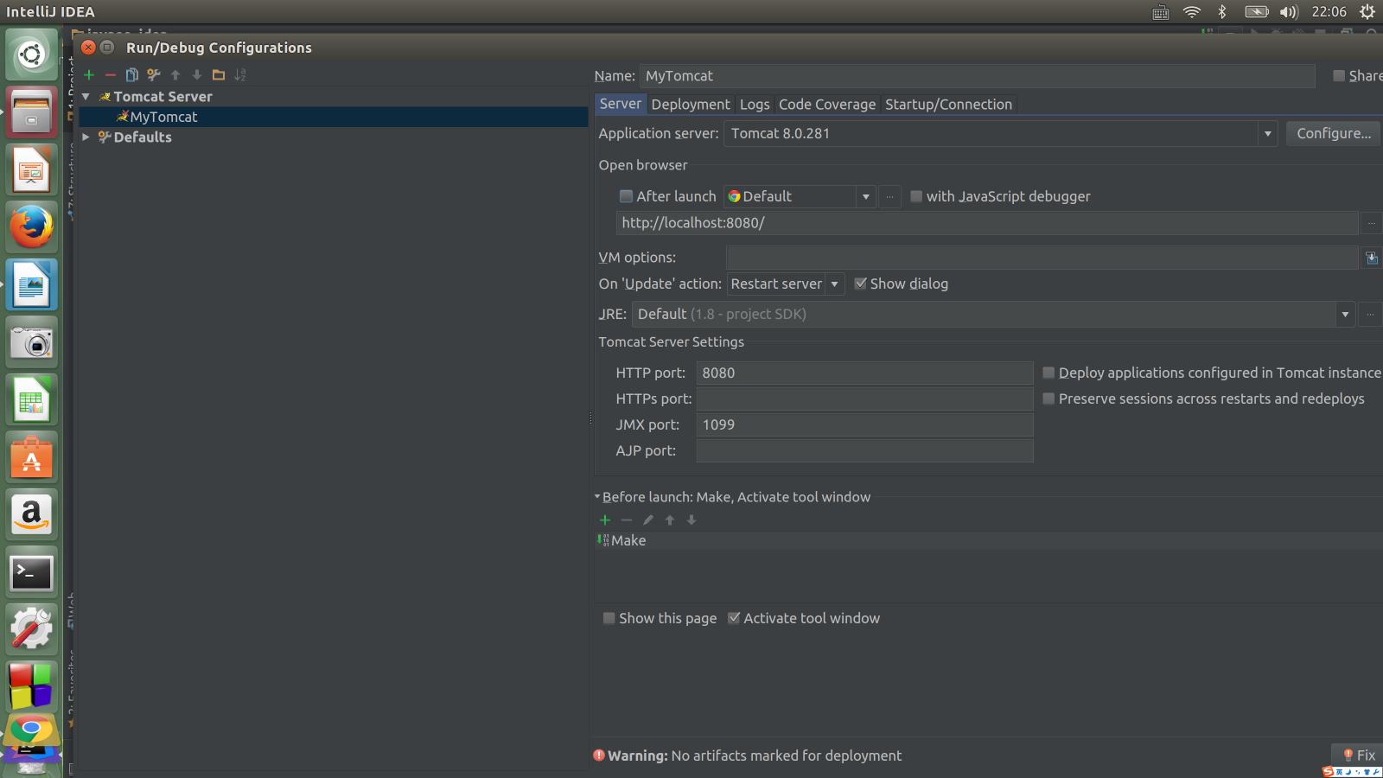Collapse the Tomcat Server tree node
This screenshot has width=1383, height=778.
coord(86,97)
